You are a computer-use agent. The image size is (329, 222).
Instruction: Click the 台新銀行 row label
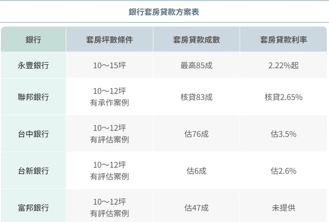[x=33, y=171]
